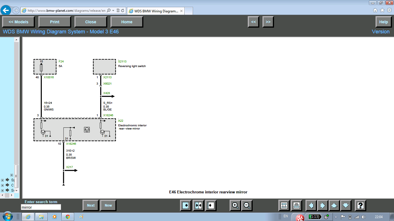Click tree panel horizontal scroll-right arrow
The height and width of the screenshot is (221, 394).
tap(12, 195)
